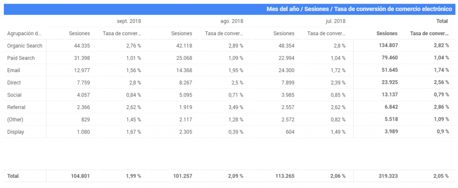This screenshot has height=188, width=458.
Task: Select the jul. 2018 column header
Action: (335, 21)
